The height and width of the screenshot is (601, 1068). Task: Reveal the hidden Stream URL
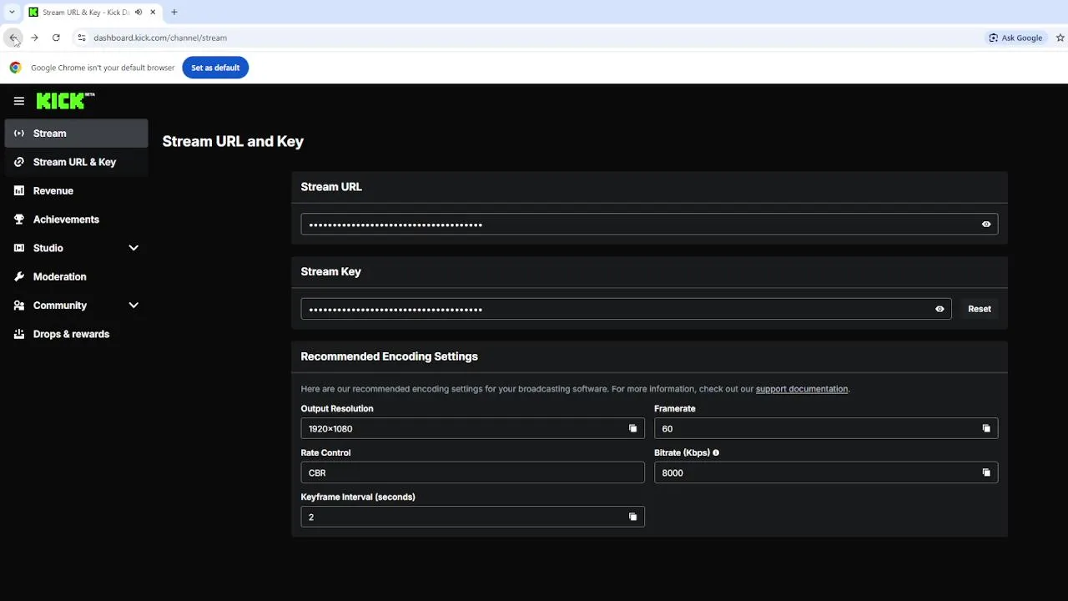click(986, 224)
